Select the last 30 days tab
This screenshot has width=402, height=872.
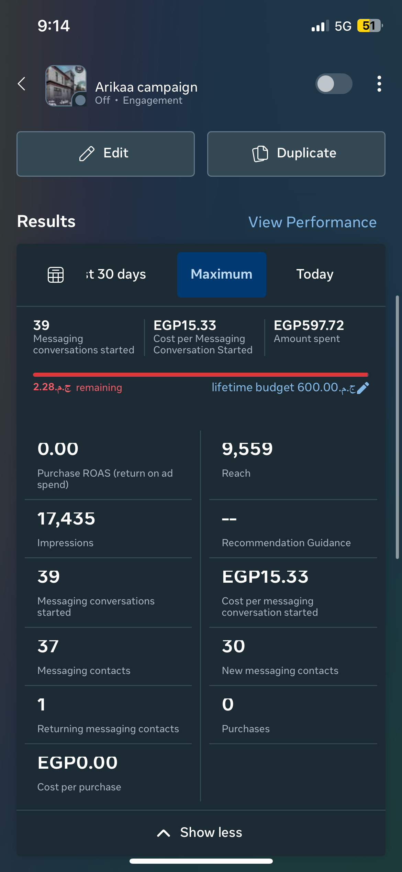(116, 274)
